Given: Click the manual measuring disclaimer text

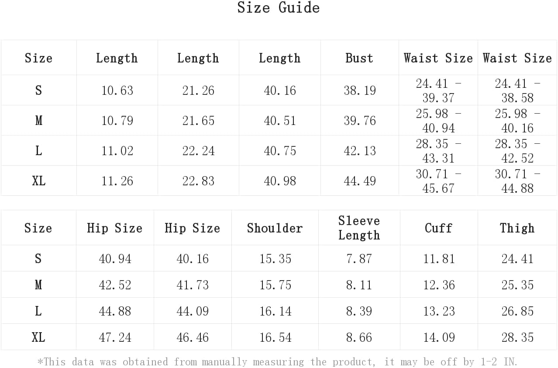Looking at the screenshot, I should tap(278, 362).
